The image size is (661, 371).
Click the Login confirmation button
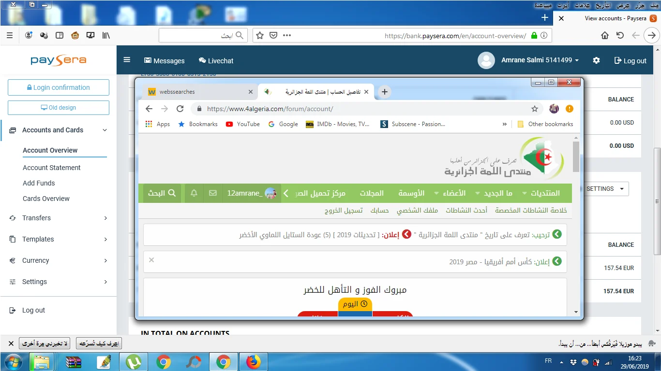(59, 87)
